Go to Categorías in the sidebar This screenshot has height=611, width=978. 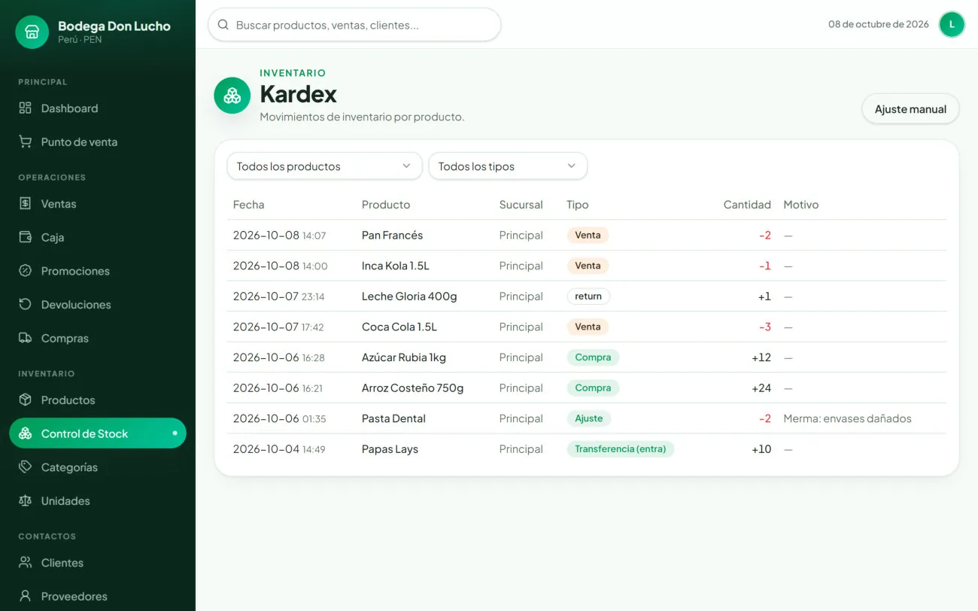(x=98, y=467)
